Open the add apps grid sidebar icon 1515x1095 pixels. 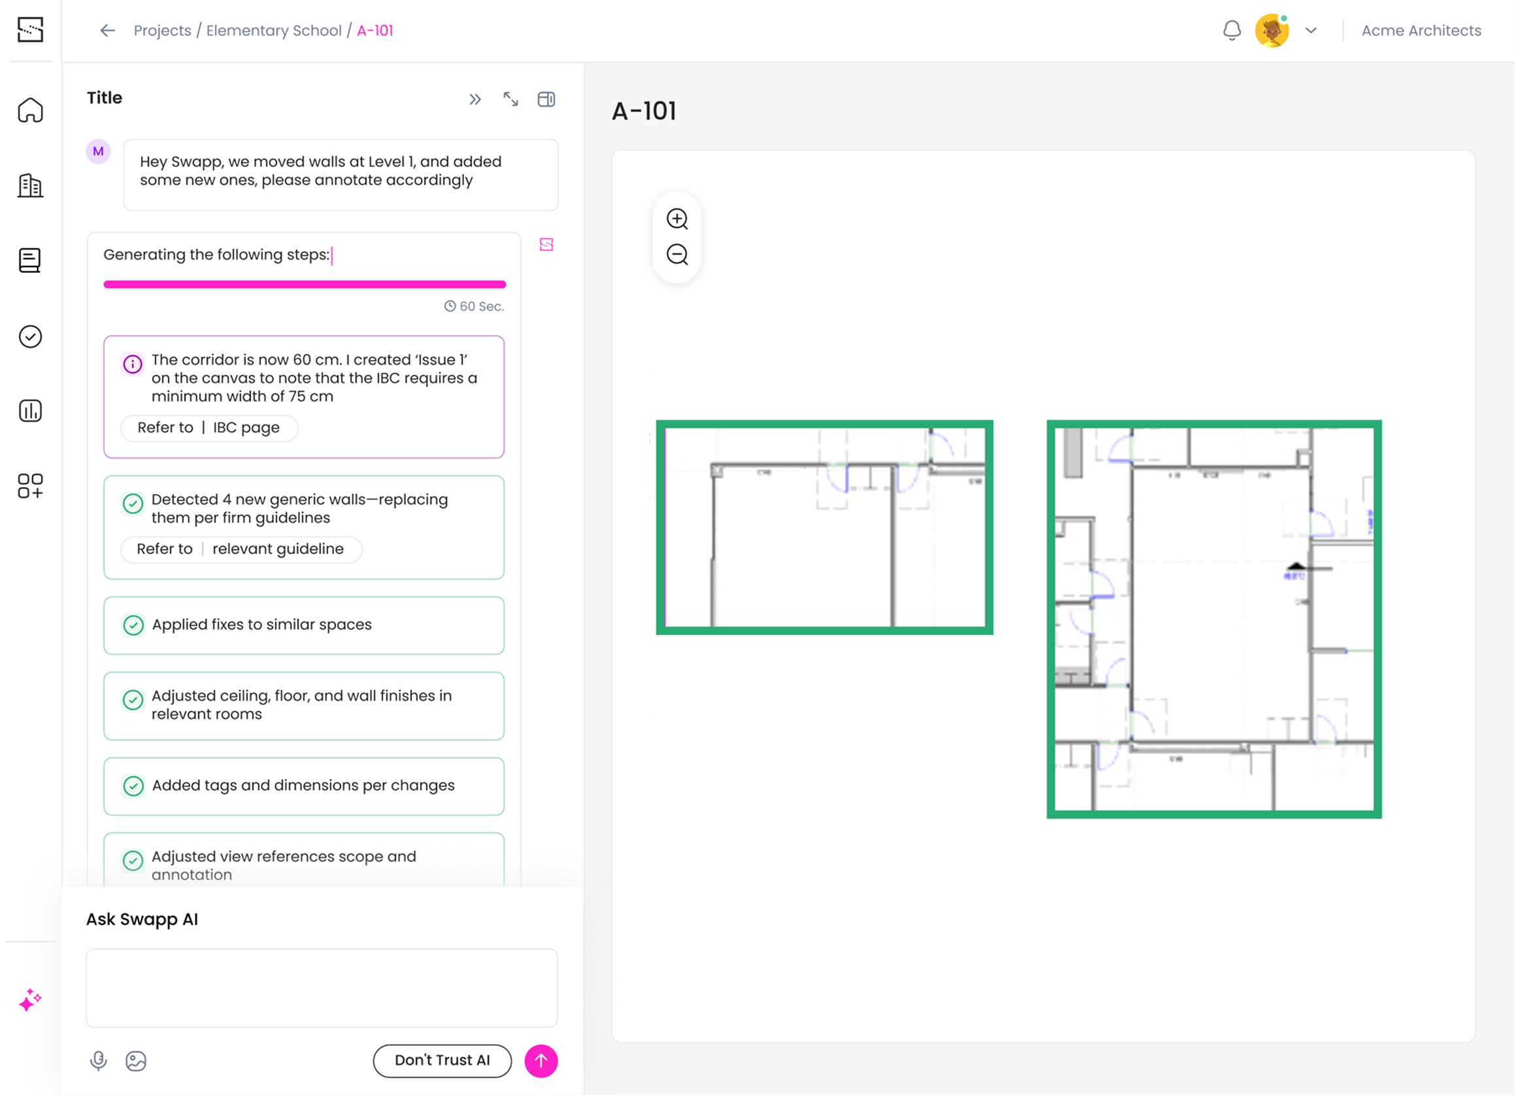click(30, 486)
